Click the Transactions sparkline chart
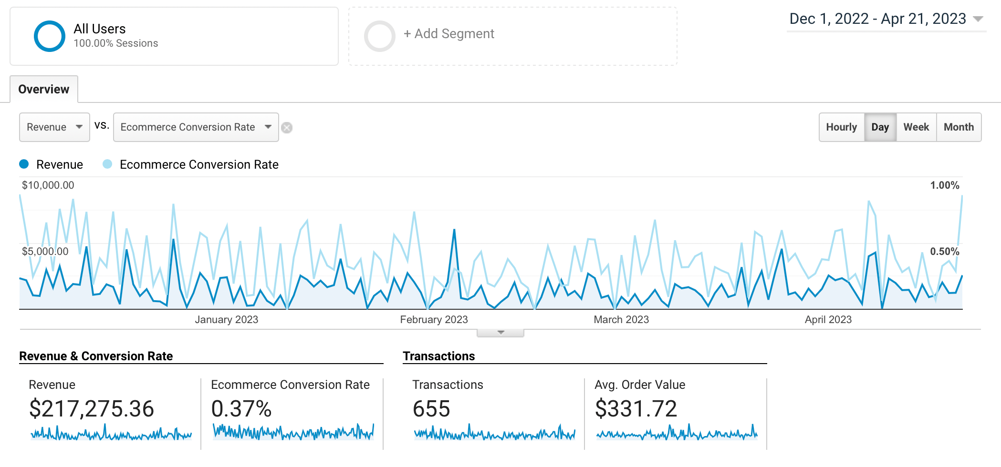 point(494,433)
